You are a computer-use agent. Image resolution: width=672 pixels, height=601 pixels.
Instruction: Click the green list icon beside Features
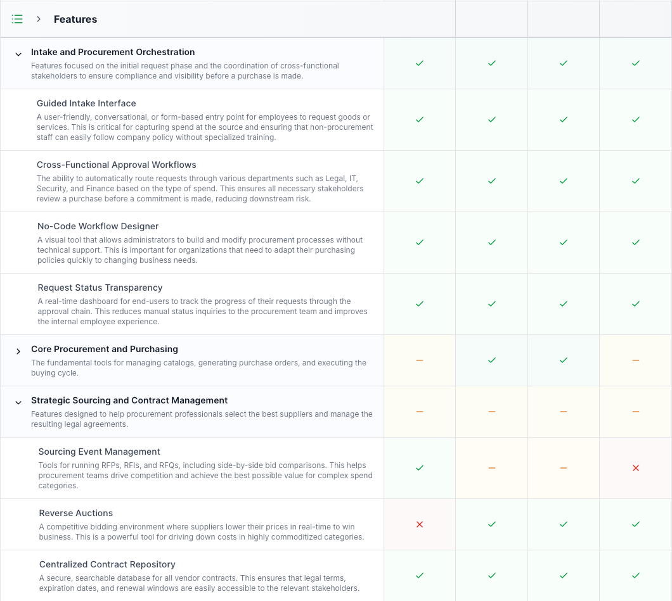click(x=18, y=19)
